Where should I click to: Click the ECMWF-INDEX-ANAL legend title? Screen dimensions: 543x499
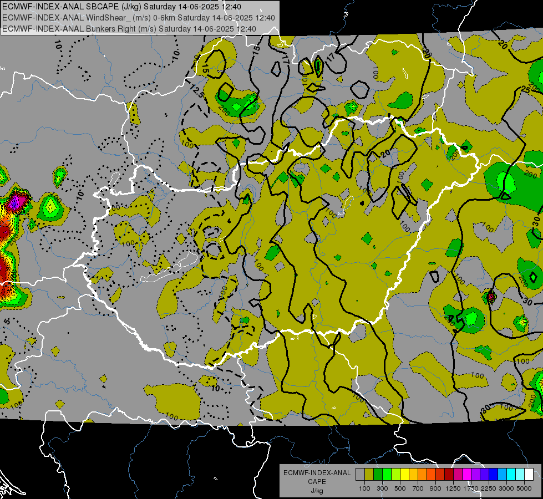pos(317,473)
